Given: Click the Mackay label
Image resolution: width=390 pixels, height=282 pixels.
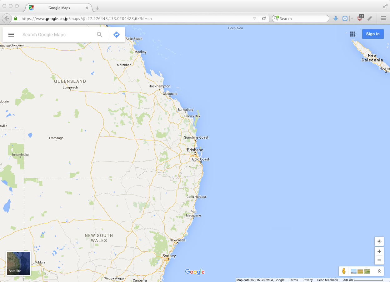Looking at the screenshot, I should [x=140, y=52].
